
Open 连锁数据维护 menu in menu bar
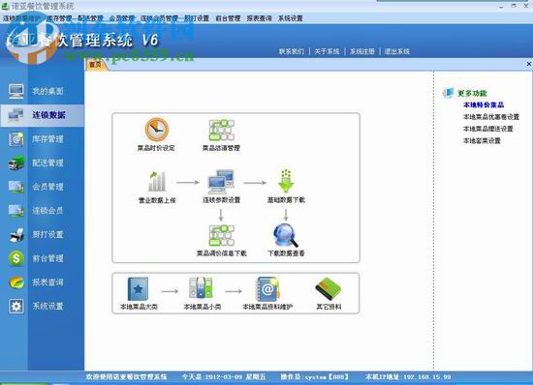[x=21, y=18]
